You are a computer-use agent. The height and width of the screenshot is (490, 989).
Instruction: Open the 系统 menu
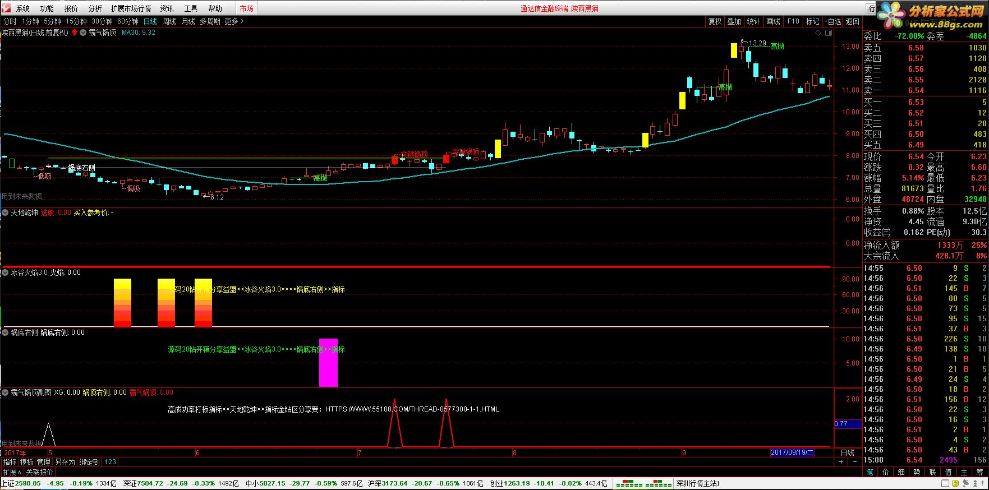click(x=23, y=8)
